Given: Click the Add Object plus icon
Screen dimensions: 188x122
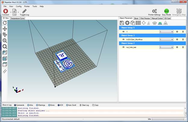Looking at the screenshot, I should 127,23.
